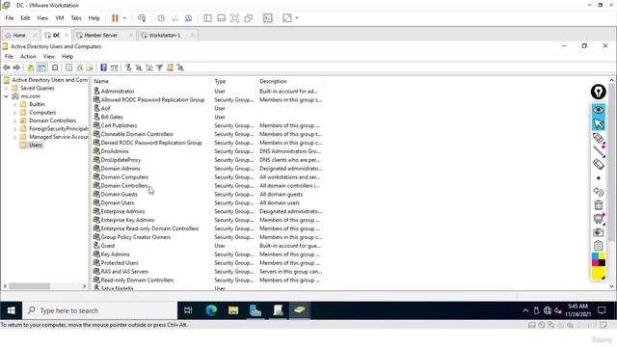Click the undo arrow in annotation toolbar
The width and height of the screenshot is (617, 347).
(x=598, y=192)
